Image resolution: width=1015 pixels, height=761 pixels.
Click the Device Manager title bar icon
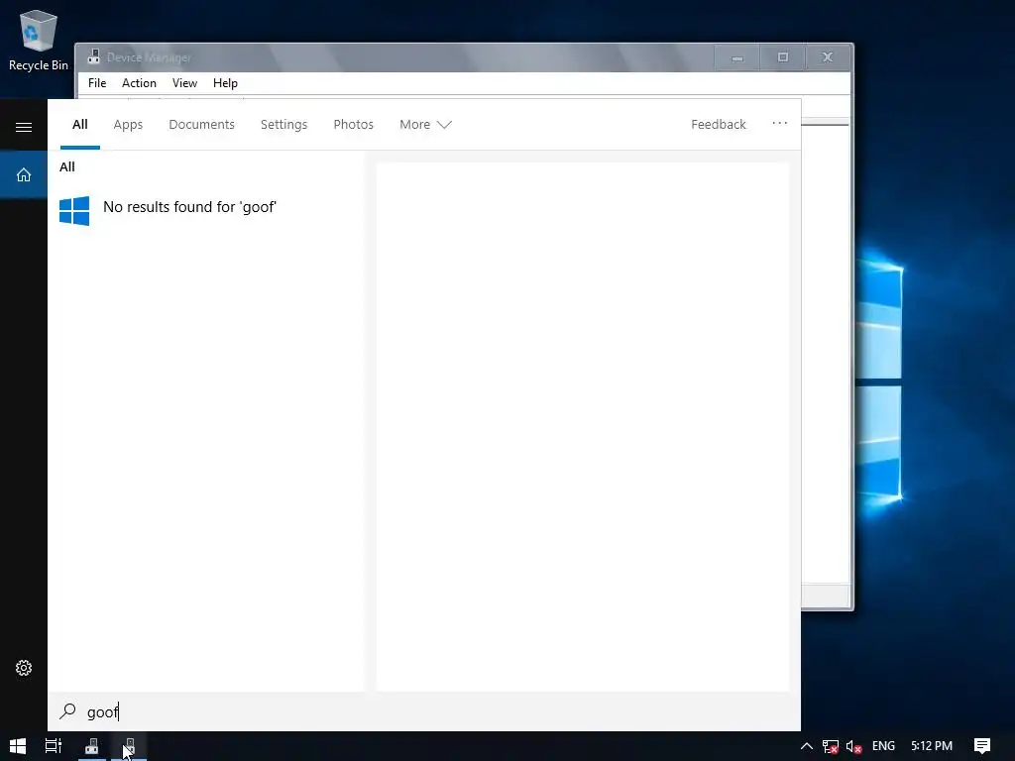point(94,56)
